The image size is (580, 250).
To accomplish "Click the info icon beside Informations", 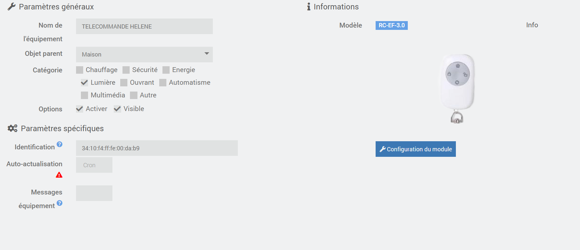I will pyautogui.click(x=309, y=7).
